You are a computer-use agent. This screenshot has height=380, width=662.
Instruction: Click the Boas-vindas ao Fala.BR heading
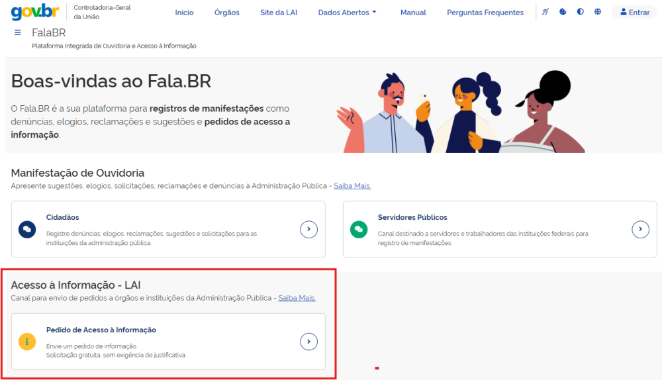111,81
